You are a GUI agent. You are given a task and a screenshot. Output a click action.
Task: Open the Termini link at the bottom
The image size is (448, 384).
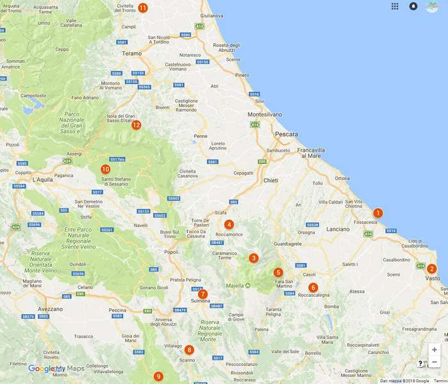[440, 381]
